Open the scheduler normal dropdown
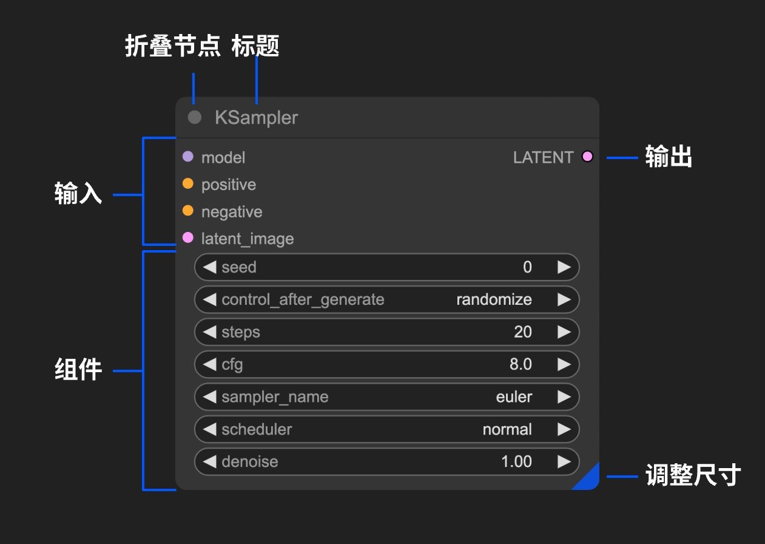 pos(507,429)
